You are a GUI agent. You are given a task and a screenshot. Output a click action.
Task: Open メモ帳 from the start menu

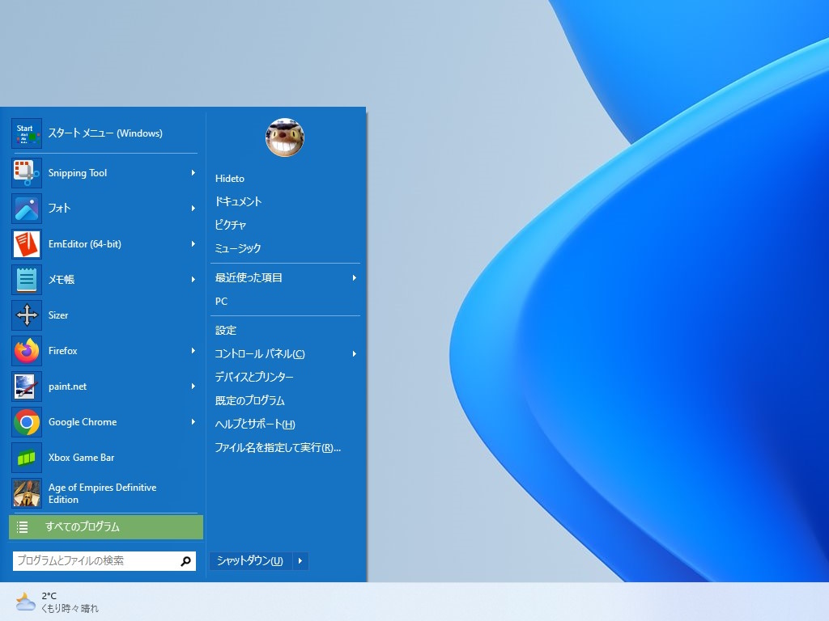[x=63, y=279]
